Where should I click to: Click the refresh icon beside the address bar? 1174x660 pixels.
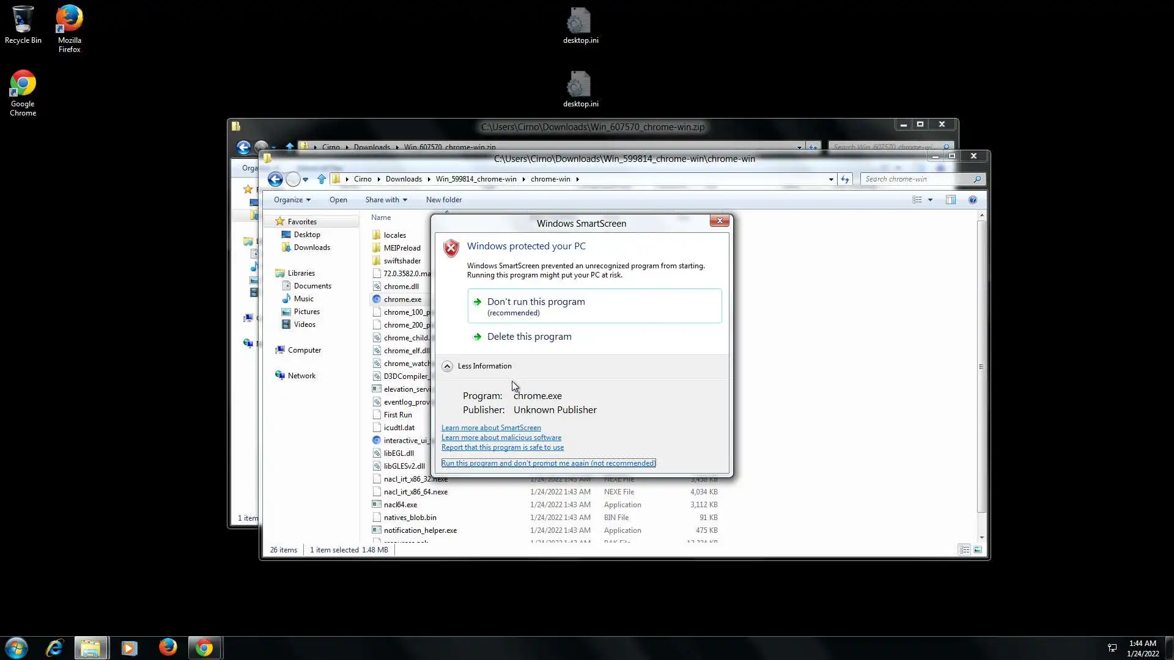point(845,179)
